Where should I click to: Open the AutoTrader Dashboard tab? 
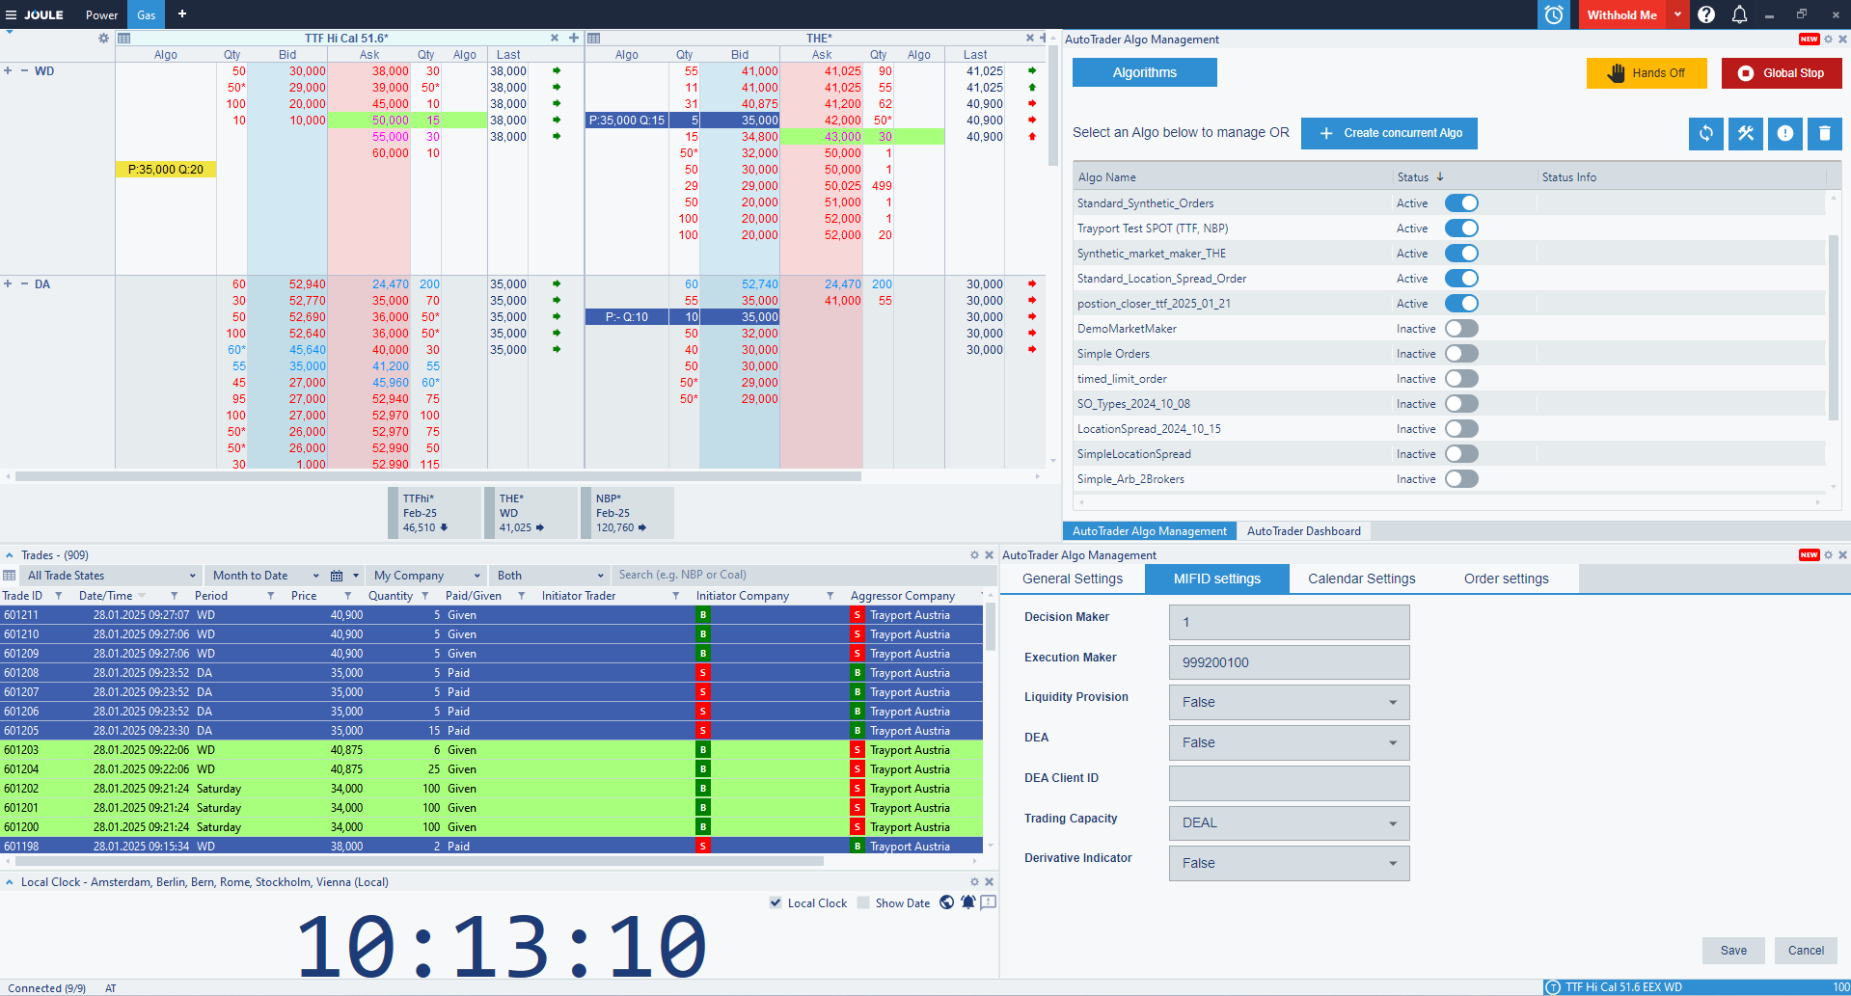1303,531
